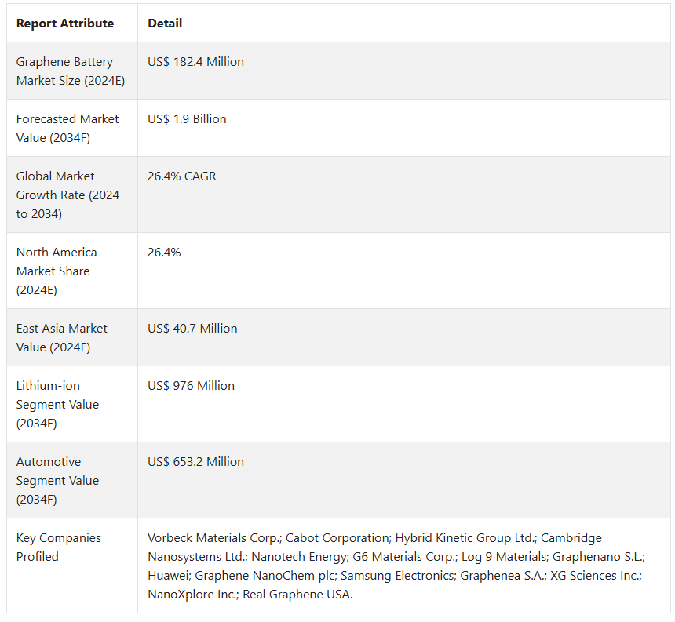Select the Global Market Growth Rate label
Screen dimensions: 675x622
click(67, 195)
